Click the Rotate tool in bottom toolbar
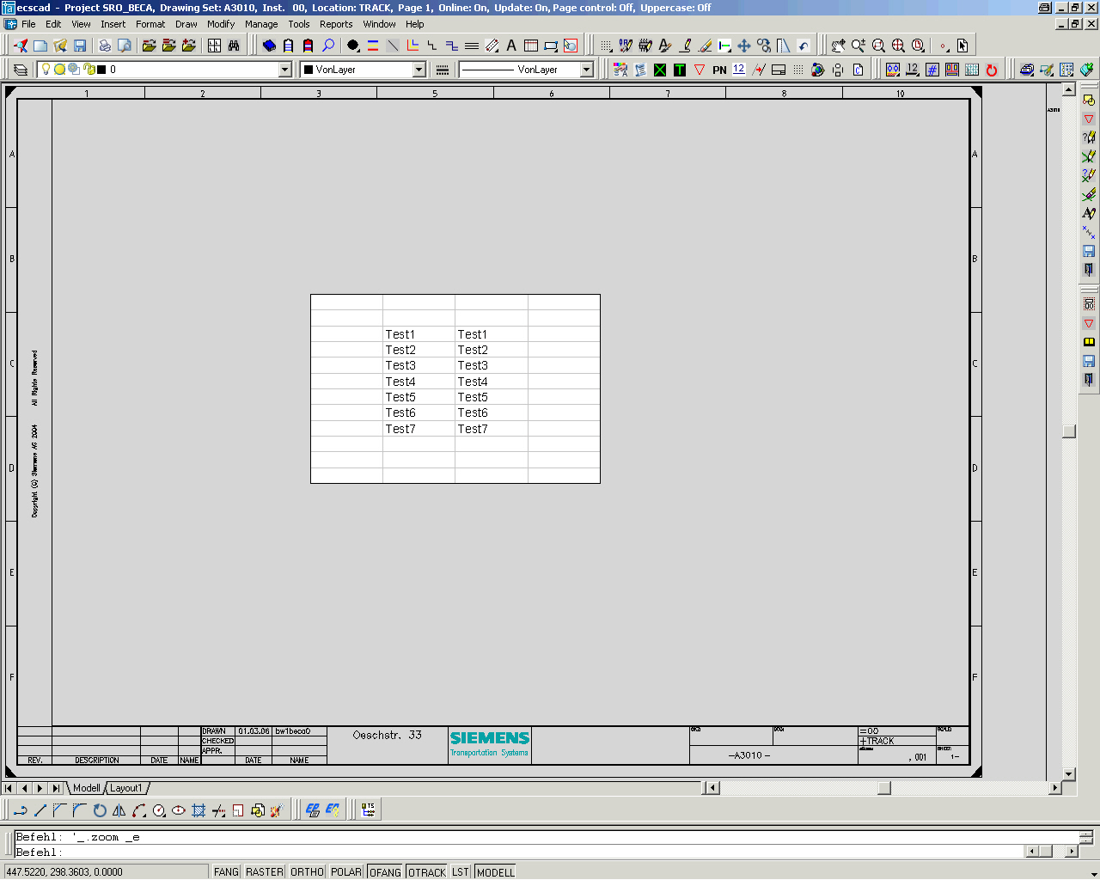The height and width of the screenshot is (880, 1100). pos(100,810)
